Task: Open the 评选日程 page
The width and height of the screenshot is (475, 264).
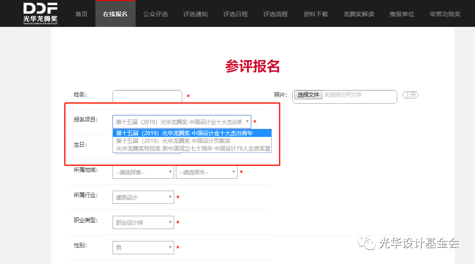Action: (235, 14)
